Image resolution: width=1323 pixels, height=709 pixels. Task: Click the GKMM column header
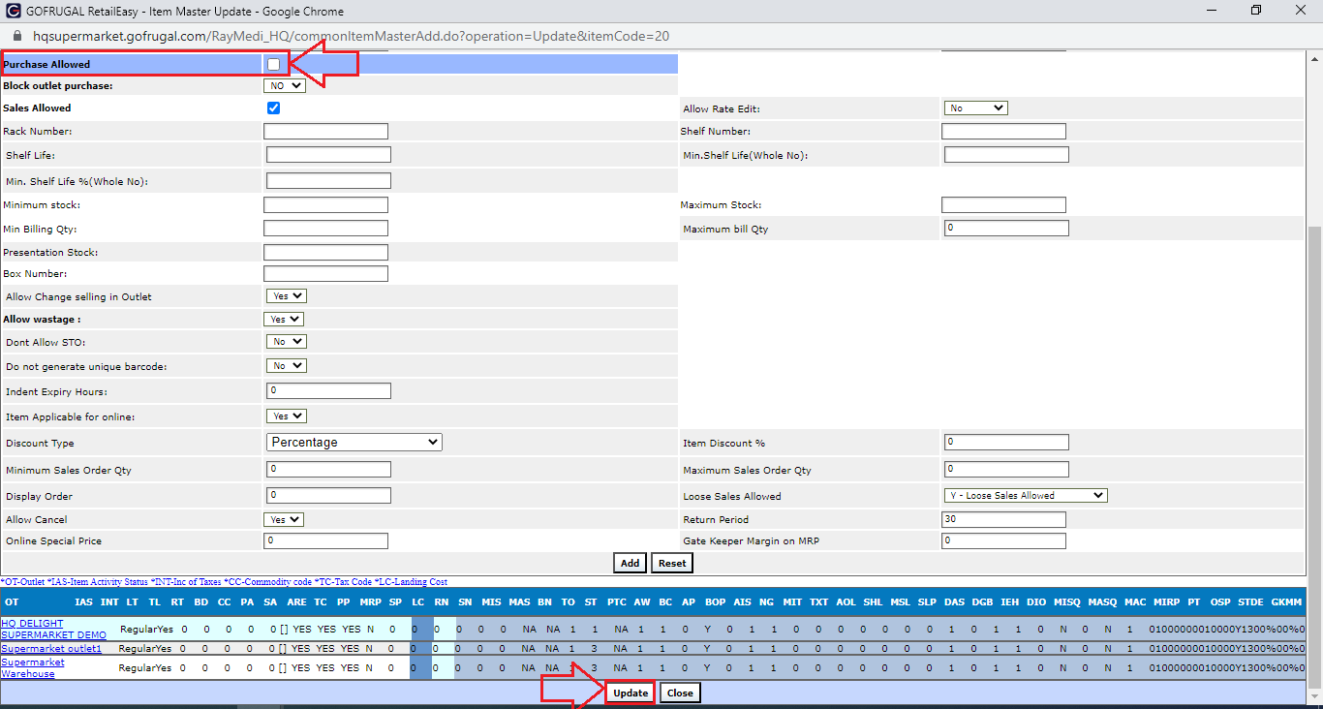tap(1287, 602)
